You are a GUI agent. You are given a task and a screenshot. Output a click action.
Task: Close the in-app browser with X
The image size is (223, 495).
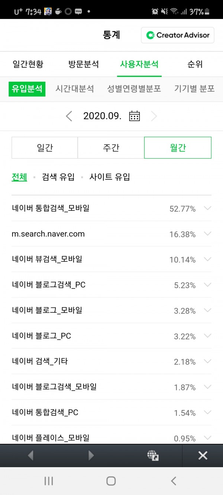pos(203,455)
